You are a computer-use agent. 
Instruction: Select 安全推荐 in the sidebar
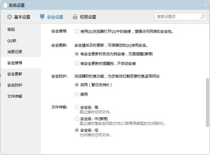click(21, 63)
